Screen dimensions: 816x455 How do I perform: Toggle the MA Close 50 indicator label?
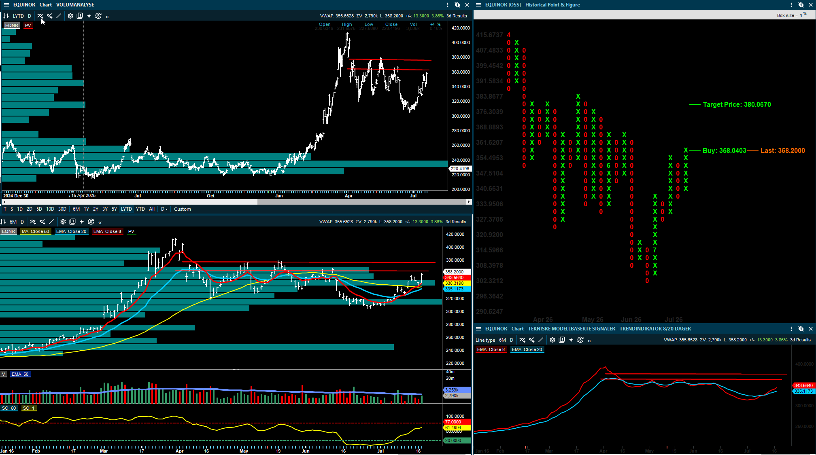tap(35, 231)
